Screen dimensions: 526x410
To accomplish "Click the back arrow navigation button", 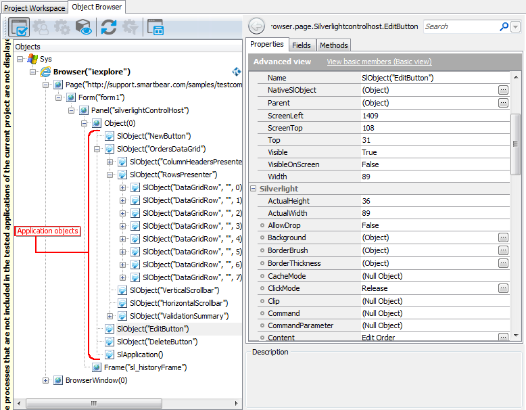I will (x=256, y=26).
